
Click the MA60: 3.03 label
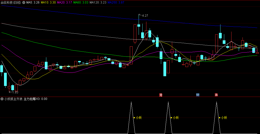[80, 2]
